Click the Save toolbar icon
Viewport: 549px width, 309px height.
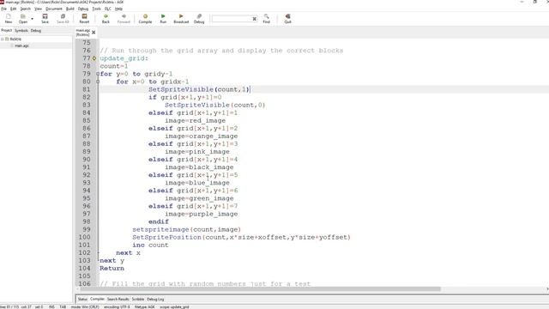[x=45, y=18]
